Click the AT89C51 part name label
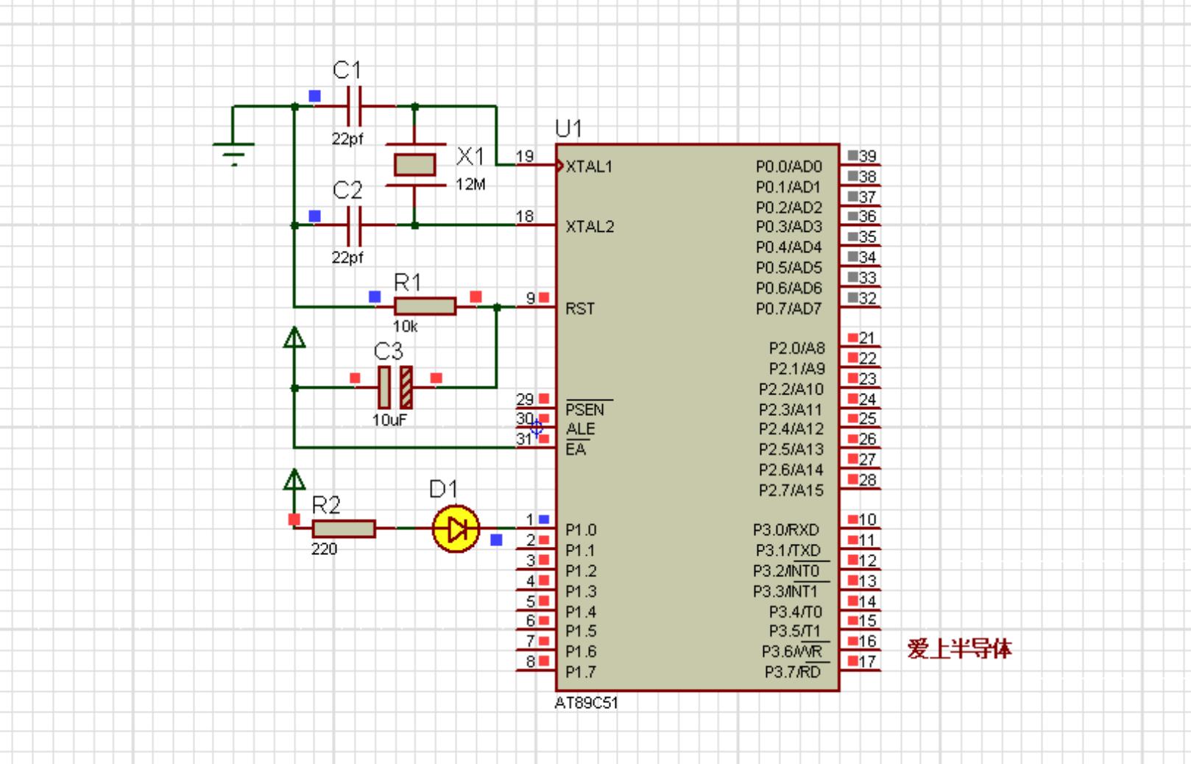The width and height of the screenshot is (1191, 764). tap(587, 703)
